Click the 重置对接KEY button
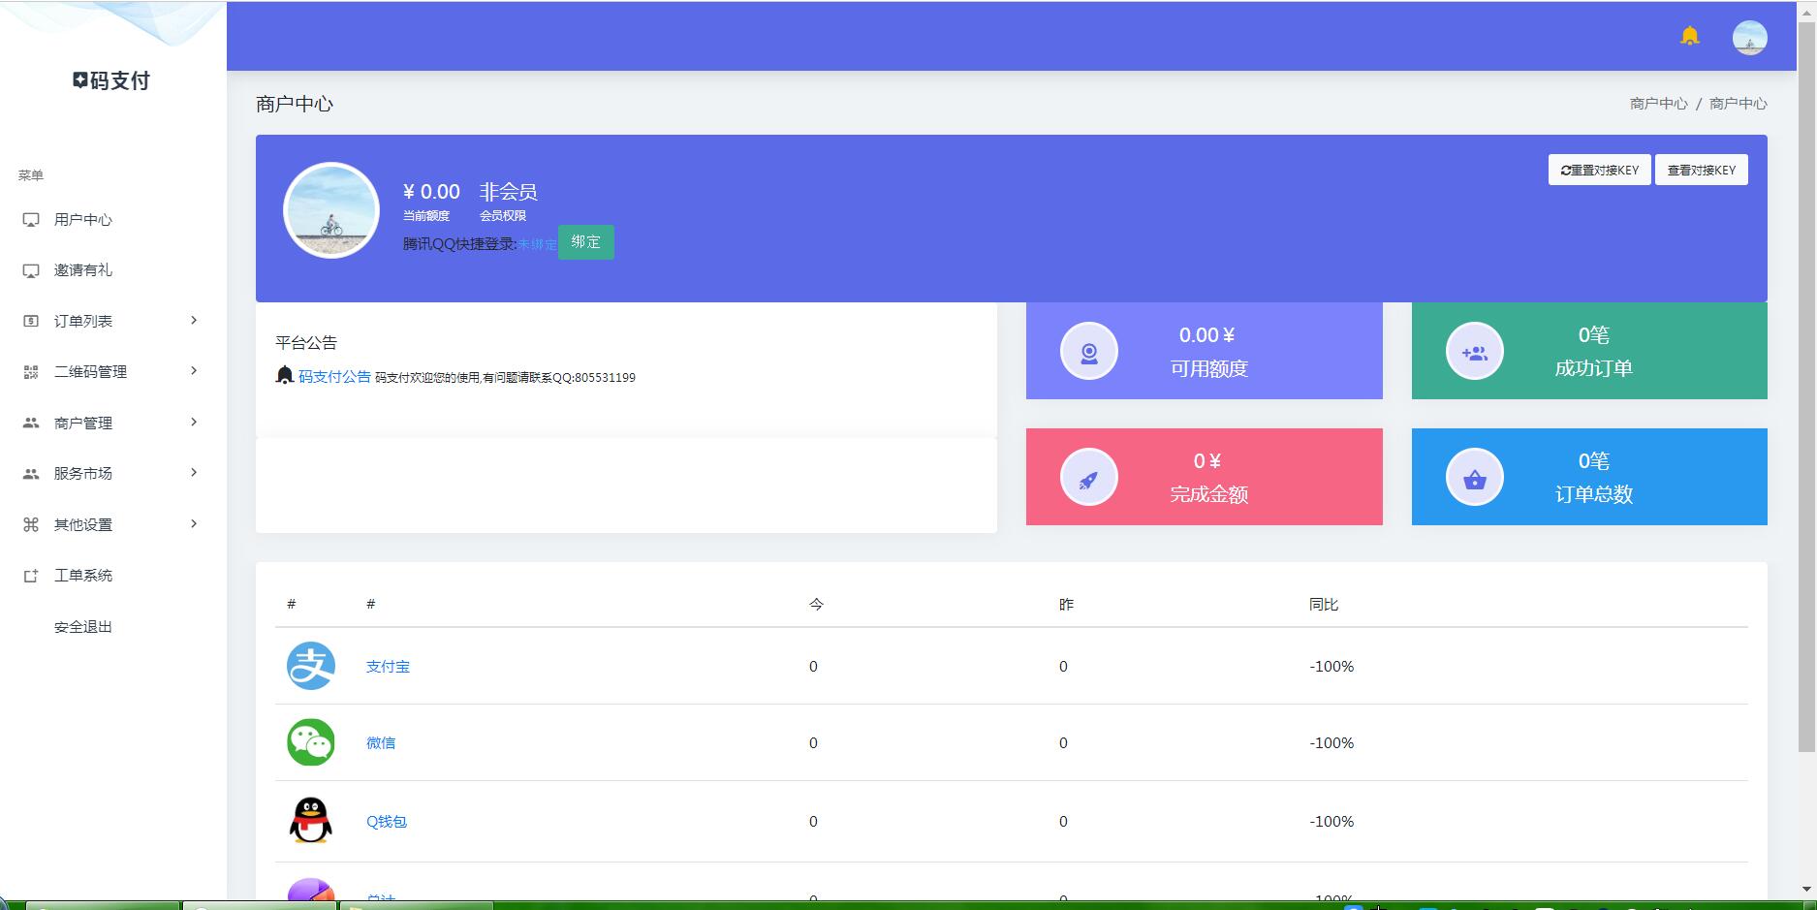 [x=1599, y=170]
